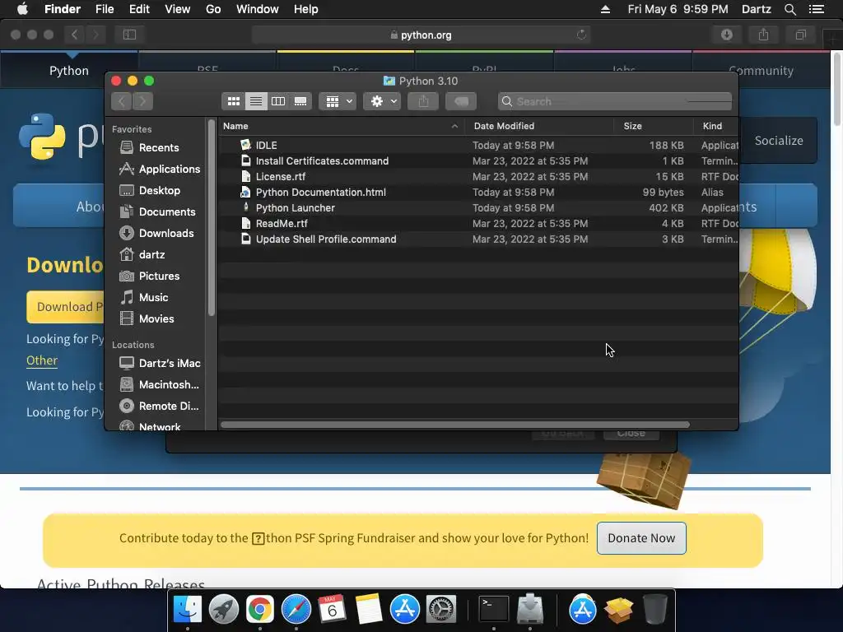This screenshot has width=843, height=632.
Task: Click the Finder forward arrow
Action: [143, 101]
